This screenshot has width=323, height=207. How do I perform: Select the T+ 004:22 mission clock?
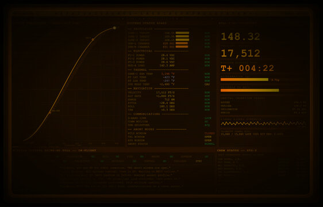(247, 68)
